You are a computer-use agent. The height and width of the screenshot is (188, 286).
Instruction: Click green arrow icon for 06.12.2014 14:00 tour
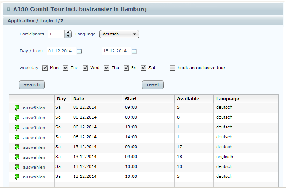click(17, 138)
